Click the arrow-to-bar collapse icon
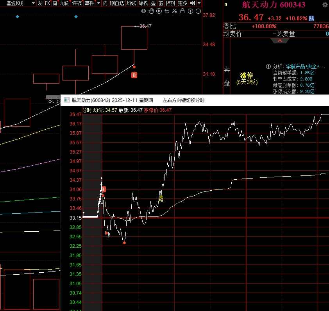The image size is (329, 311). click(192, 3)
